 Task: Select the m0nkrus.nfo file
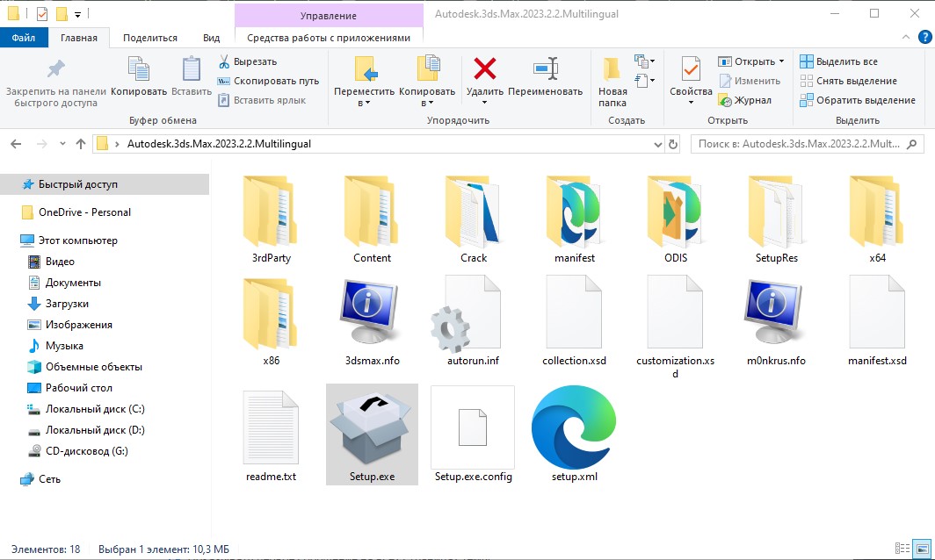tap(776, 322)
